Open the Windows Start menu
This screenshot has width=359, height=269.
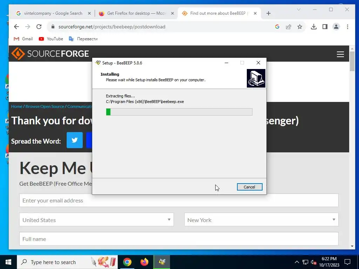pyautogui.click(x=8, y=262)
